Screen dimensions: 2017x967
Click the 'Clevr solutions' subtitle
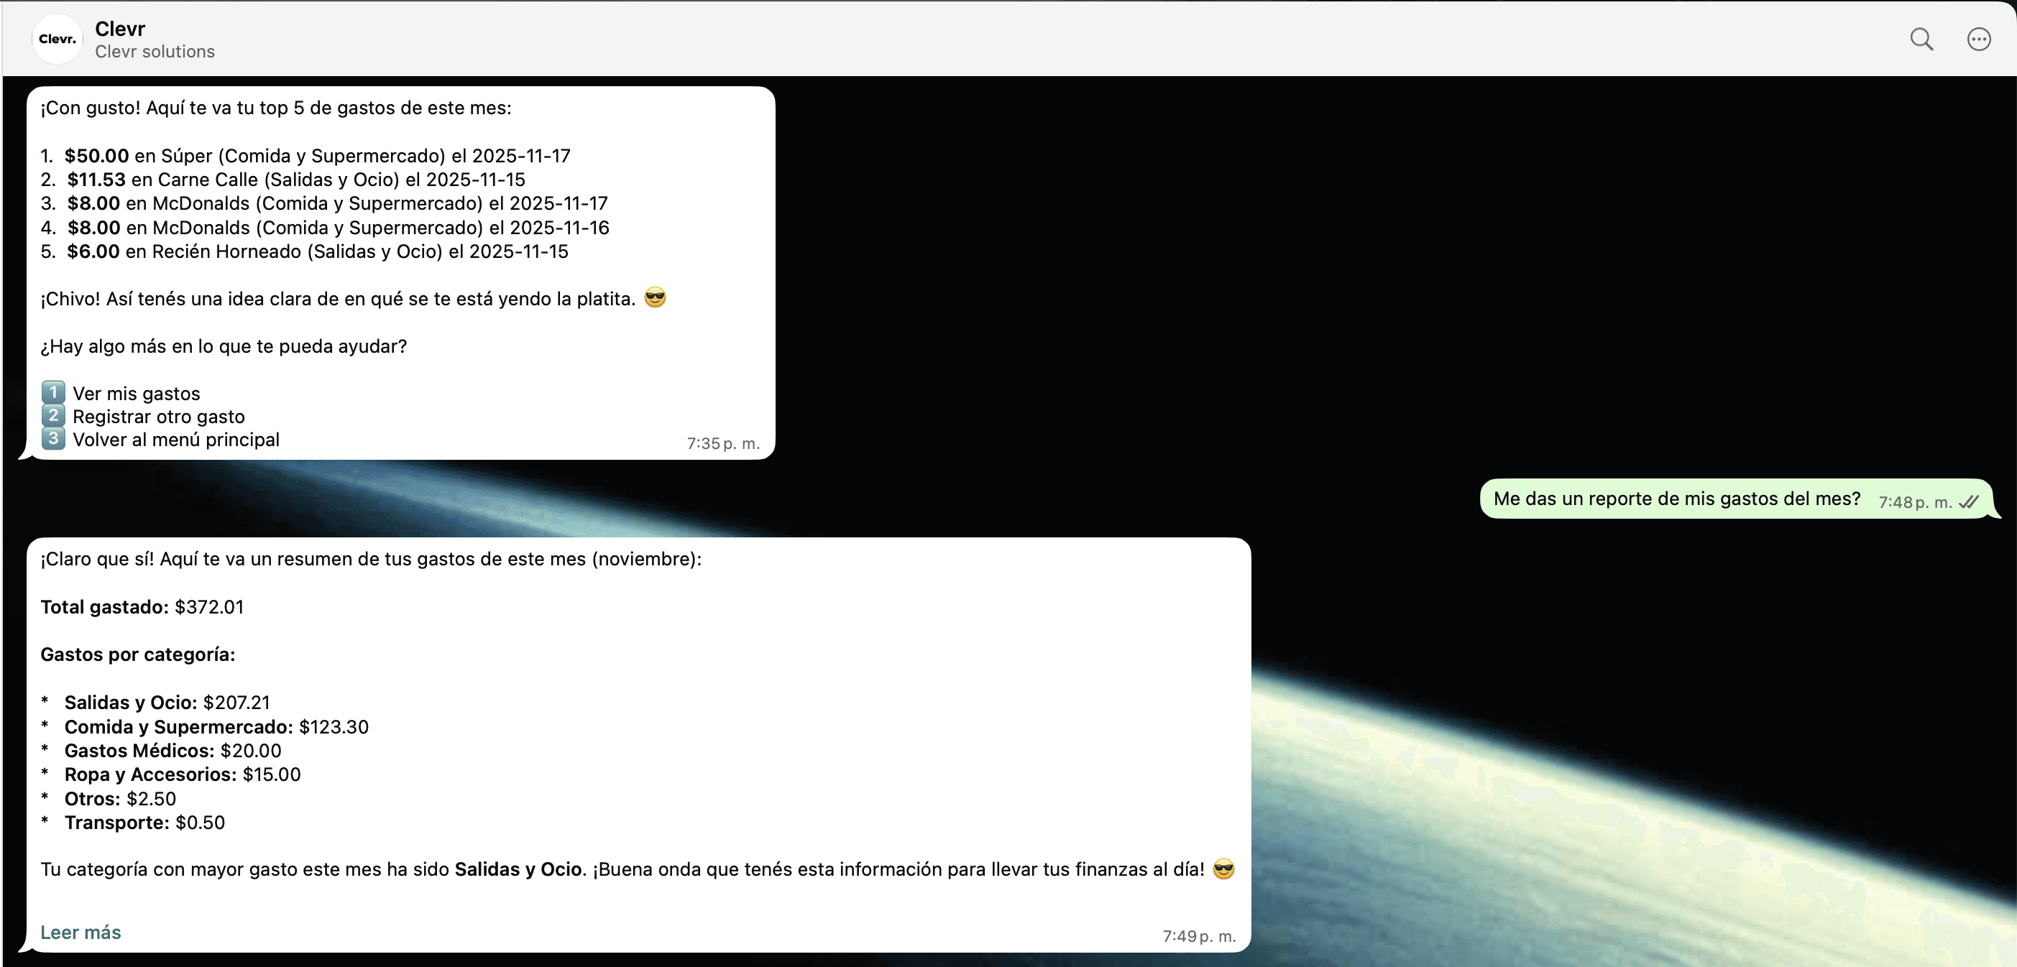[x=155, y=52]
